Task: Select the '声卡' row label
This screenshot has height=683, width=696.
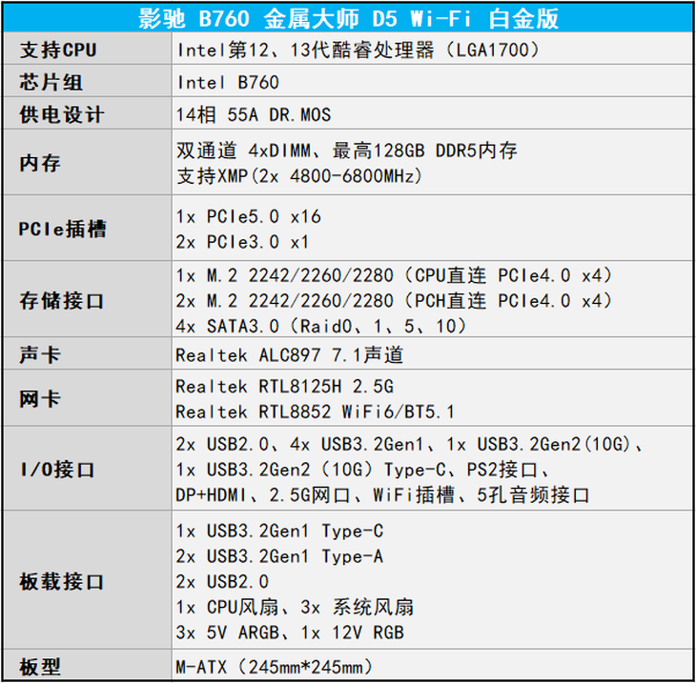Action: point(39,355)
